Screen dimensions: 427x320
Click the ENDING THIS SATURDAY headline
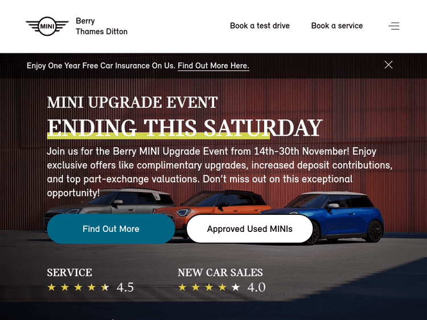click(x=184, y=128)
